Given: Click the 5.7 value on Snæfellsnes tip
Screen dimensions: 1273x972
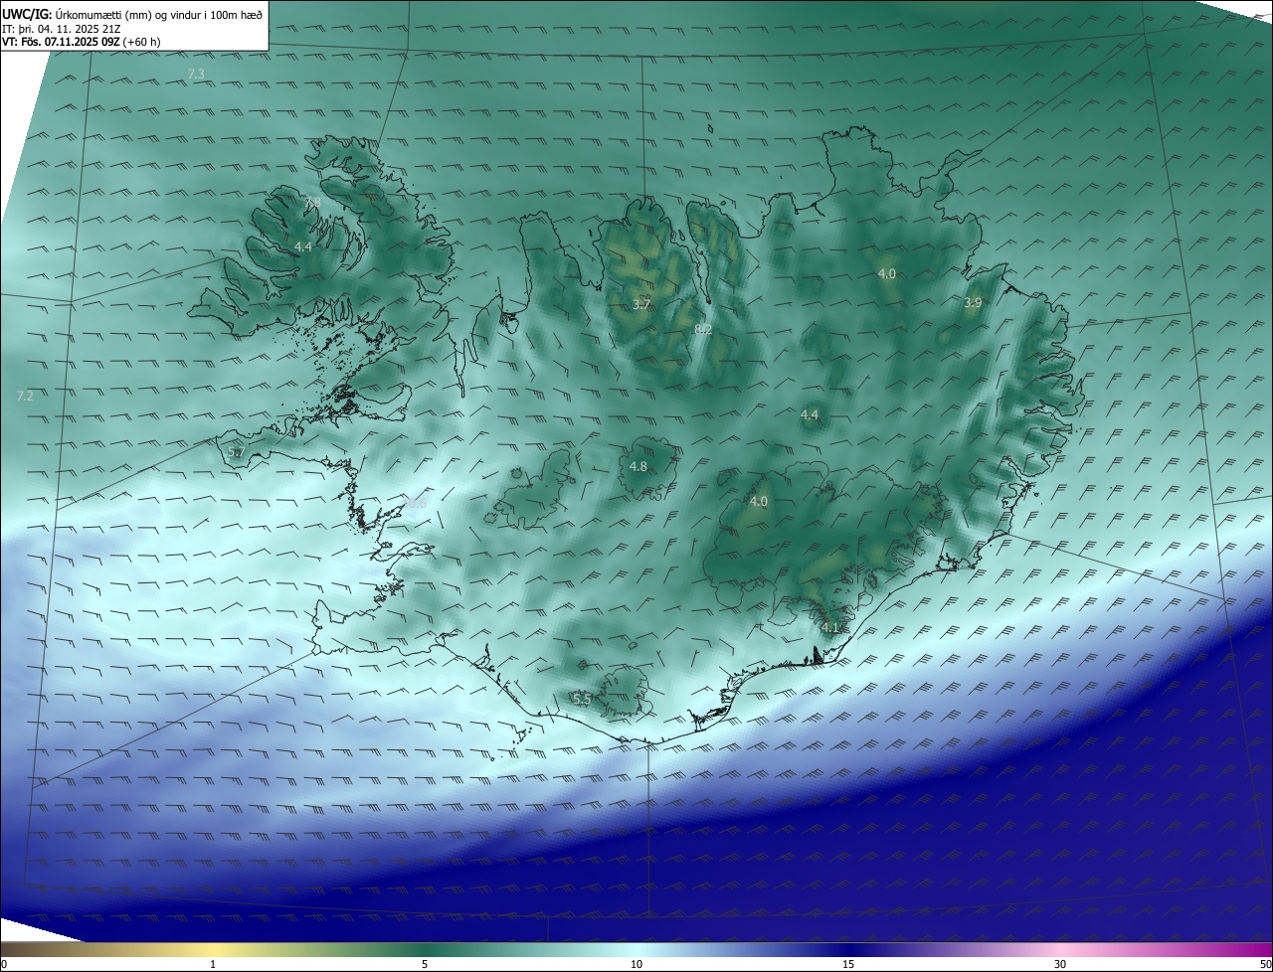Looking at the screenshot, I should (x=236, y=452).
